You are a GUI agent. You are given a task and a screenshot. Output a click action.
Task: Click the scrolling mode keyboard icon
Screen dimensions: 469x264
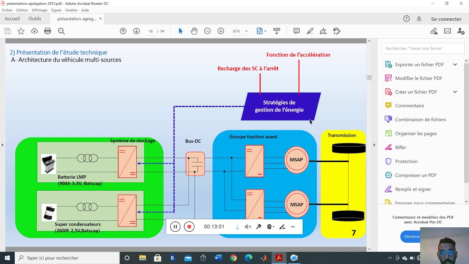click(277, 31)
